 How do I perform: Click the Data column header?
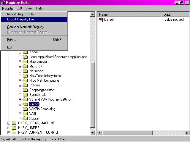click(x=175, y=14)
